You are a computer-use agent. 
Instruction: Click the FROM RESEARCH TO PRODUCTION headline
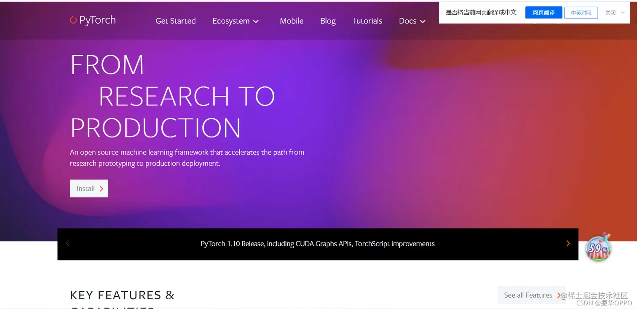coord(173,97)
